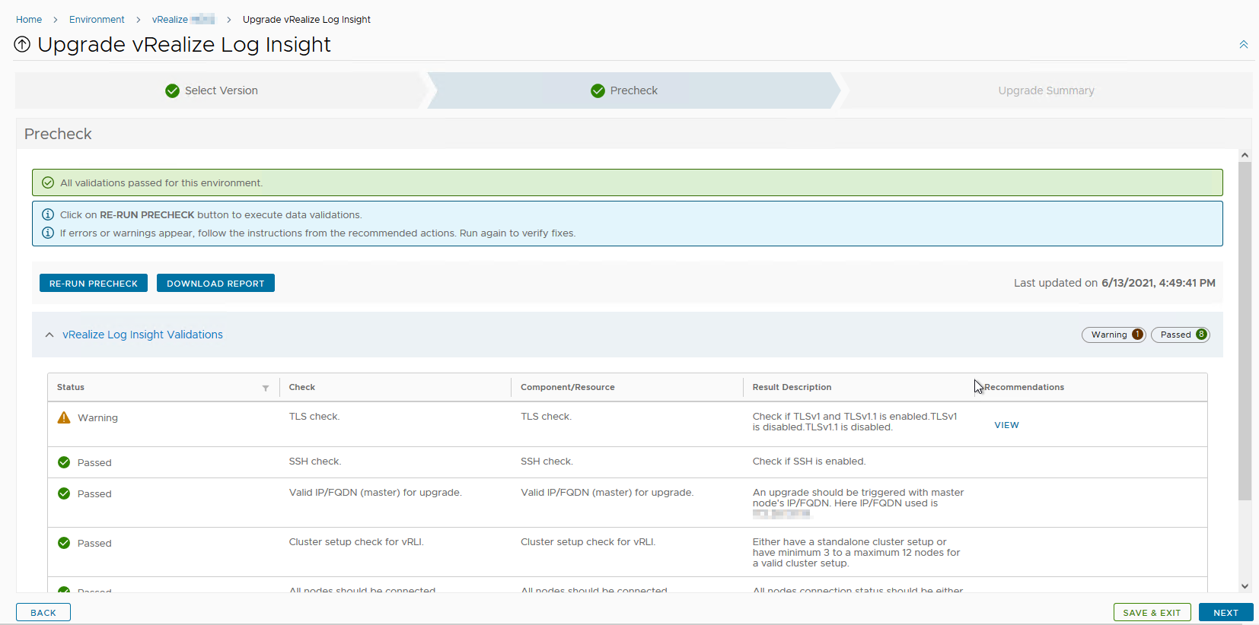Collapse header using double chevron icon
The width and height of the screenshot is (1259, 625).
tap(1243, 45)
